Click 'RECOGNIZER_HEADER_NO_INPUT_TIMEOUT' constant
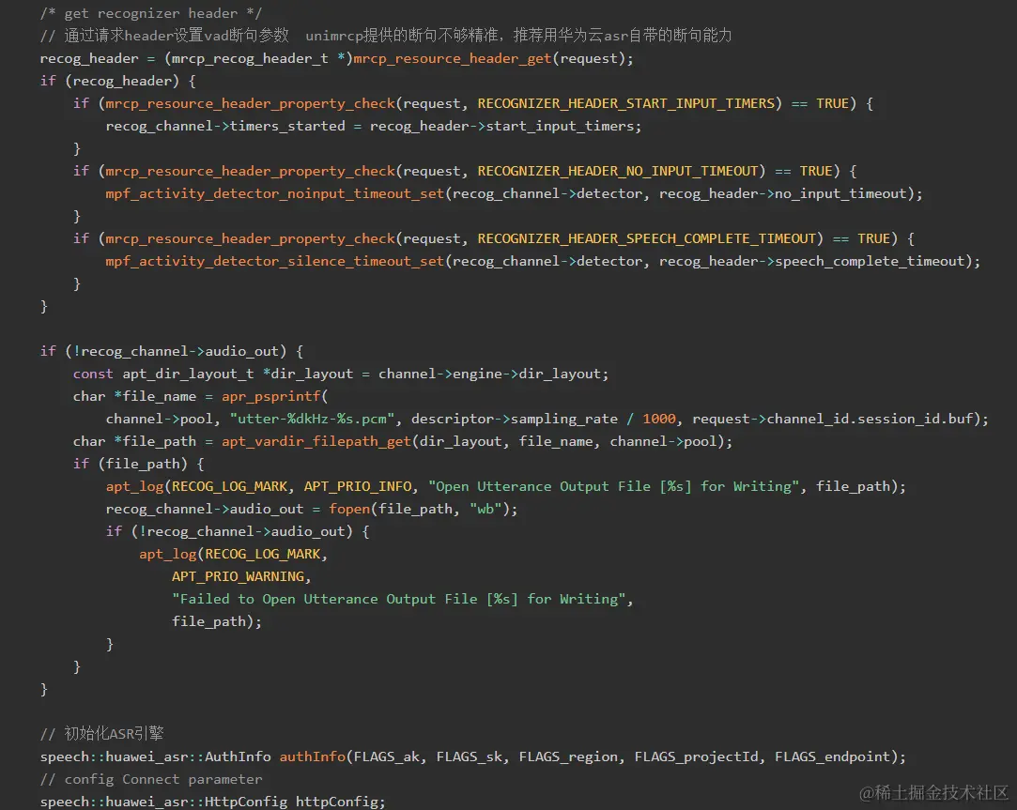This screenshot has width=1017, height=810. (x=618, y=171)
